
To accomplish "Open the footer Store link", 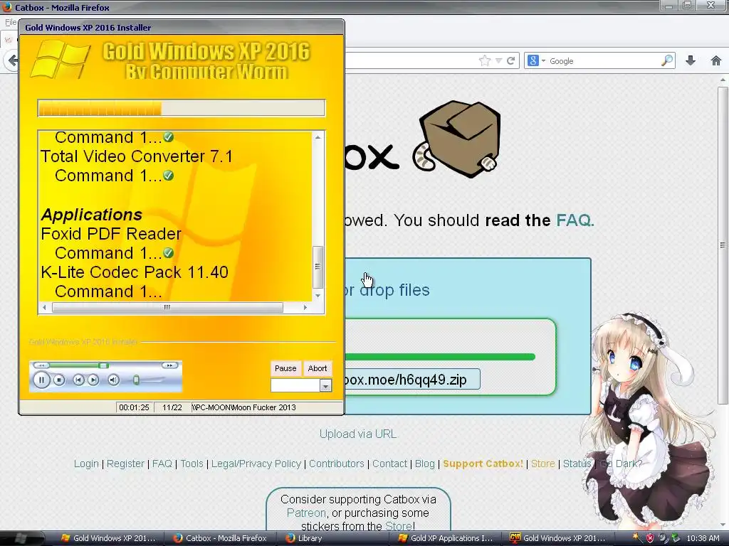I will (543, 464).
